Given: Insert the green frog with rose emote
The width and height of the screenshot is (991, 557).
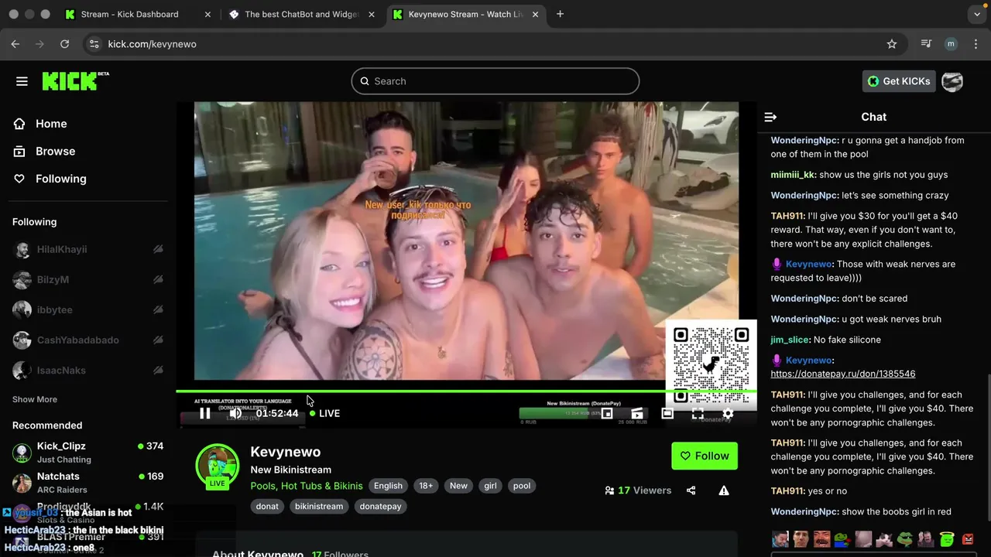Looking at the screenshot, I should pos(842,538).
